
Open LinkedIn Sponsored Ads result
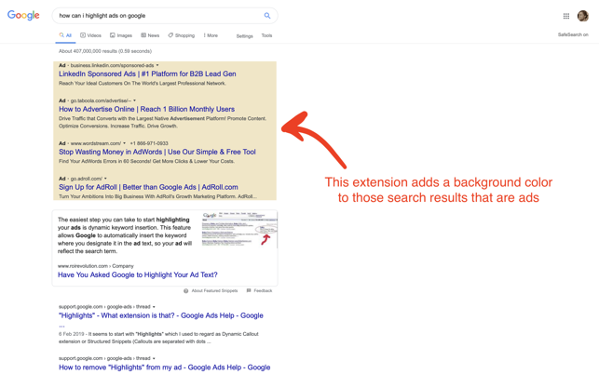(x=147, y=74)
